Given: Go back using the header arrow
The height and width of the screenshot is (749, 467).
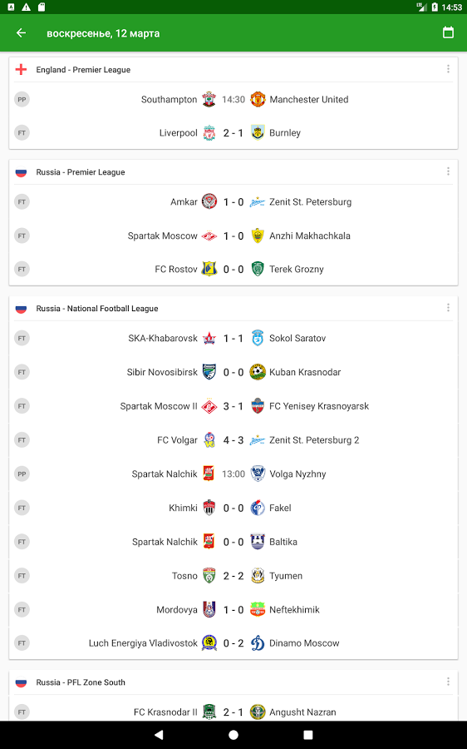Looking at the screenshot, I should point(21,33).
